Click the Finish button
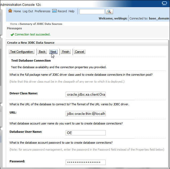Image resolution: width=170 pixels, height=169 pixels. click(66, 52)
